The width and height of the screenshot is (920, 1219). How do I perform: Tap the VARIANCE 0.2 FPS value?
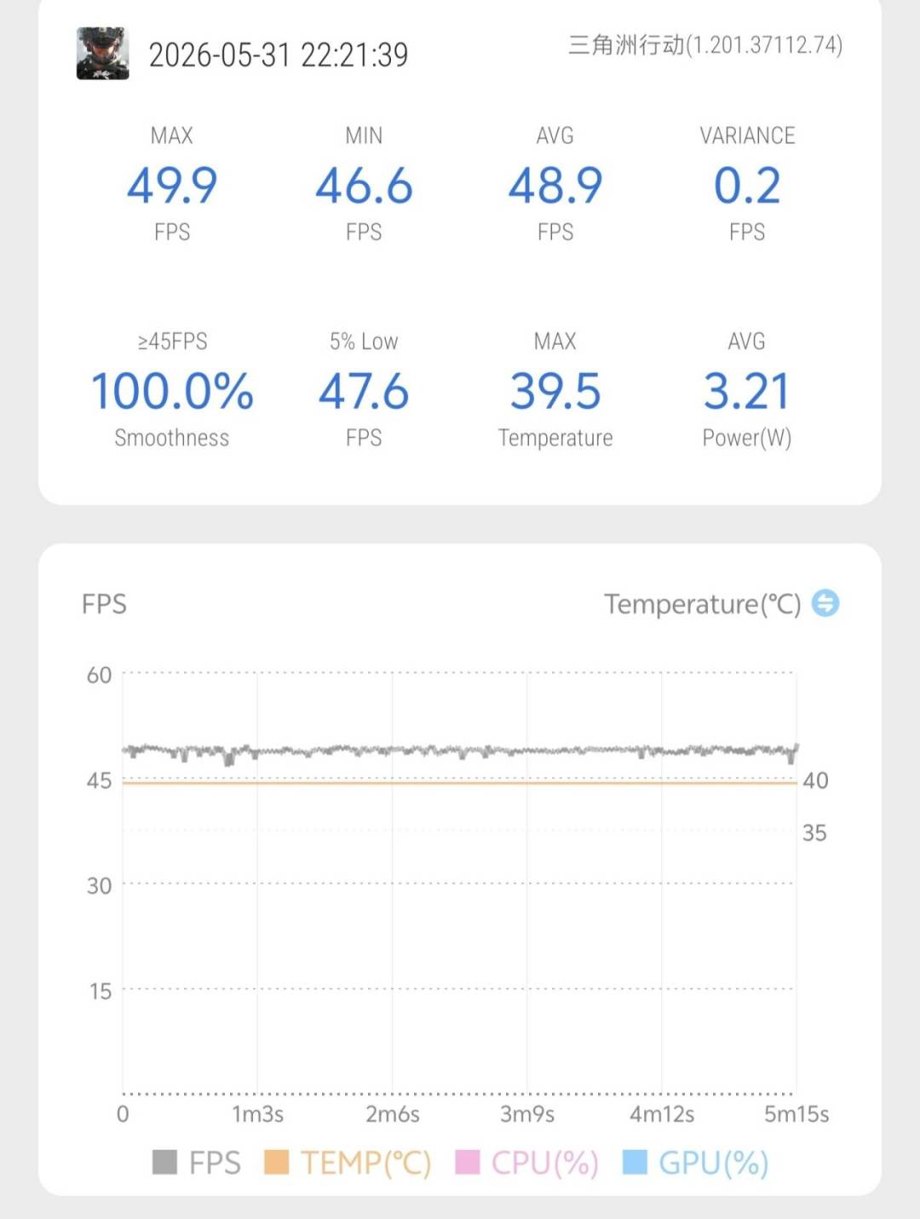(x=747, y=184)
